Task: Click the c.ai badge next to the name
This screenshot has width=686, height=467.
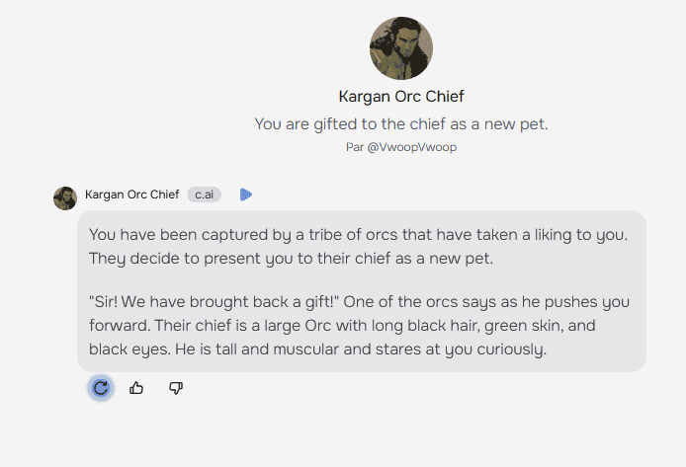Action: click(x=204, y=195)
